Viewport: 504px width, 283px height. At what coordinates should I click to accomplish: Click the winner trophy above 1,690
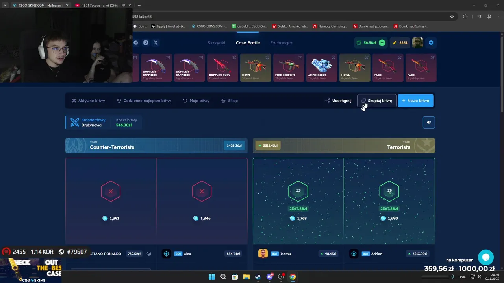389,191
